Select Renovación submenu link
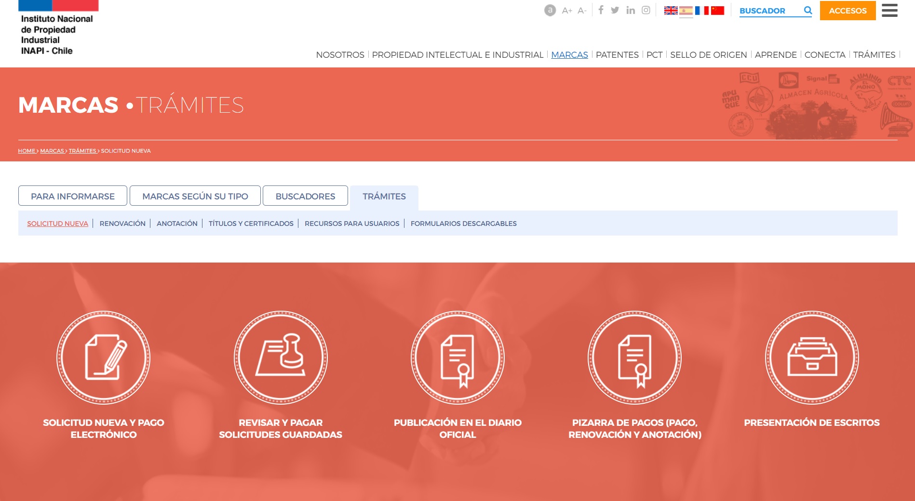The height and width of the screenshot is (501, 915). [122, 224]
